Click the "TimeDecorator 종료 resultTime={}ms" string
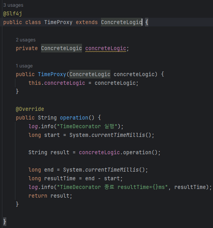This screenshot has width=213, height=228. coord(112,187)
